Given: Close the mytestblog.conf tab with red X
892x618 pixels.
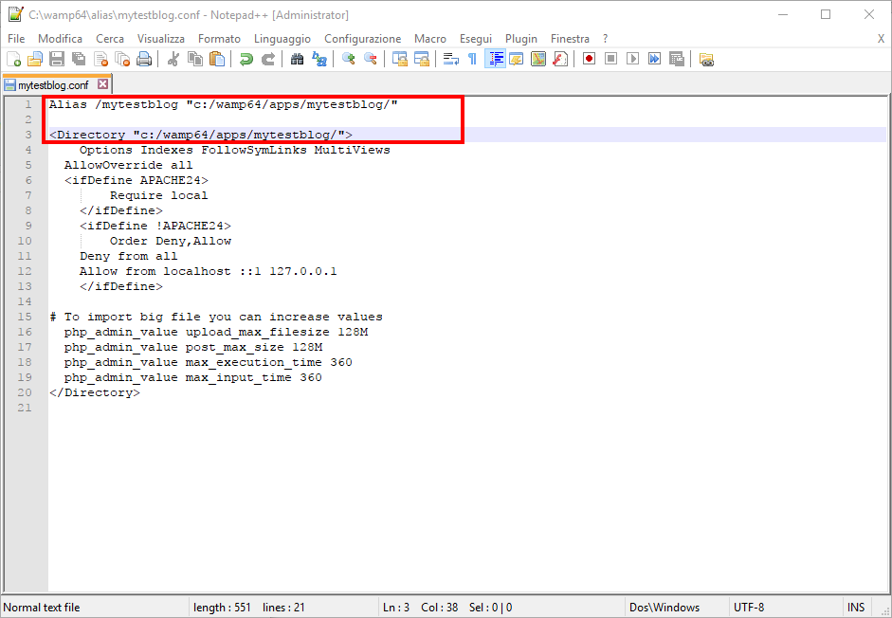Looking at the screenshot, I should click(x=102, y=84).
